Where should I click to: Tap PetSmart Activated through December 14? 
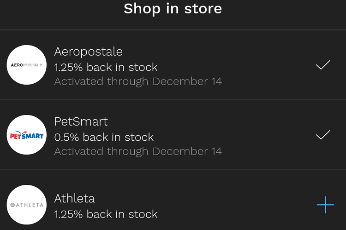(138, 151)
